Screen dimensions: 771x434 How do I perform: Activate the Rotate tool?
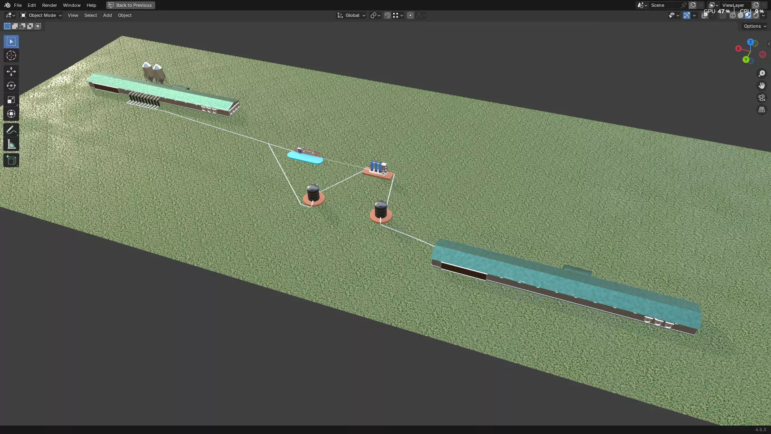[11, 86]
